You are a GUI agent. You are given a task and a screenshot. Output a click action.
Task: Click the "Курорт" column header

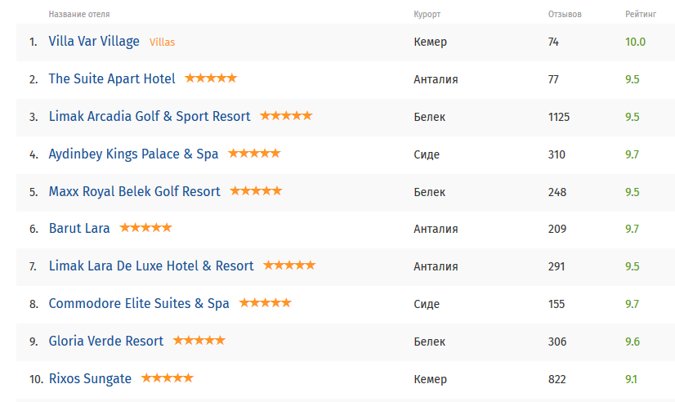pos(427,15)
